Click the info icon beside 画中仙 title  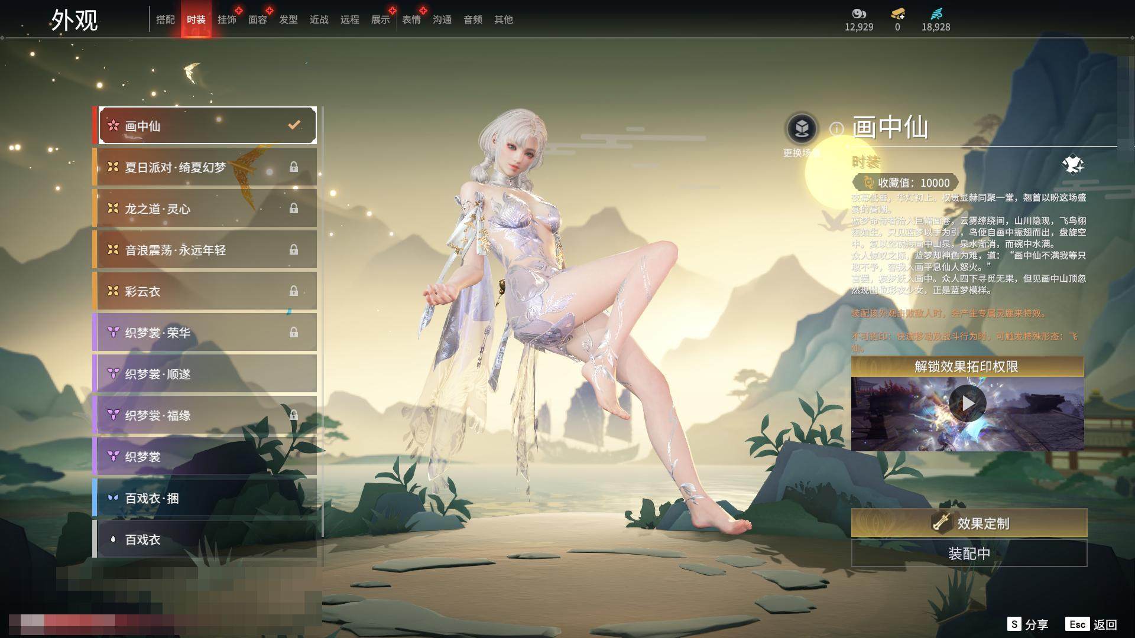click(x=836, y=128)
